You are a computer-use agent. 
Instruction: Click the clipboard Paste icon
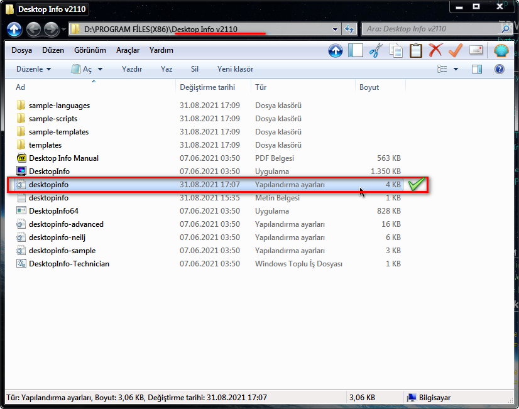(416, 51)
